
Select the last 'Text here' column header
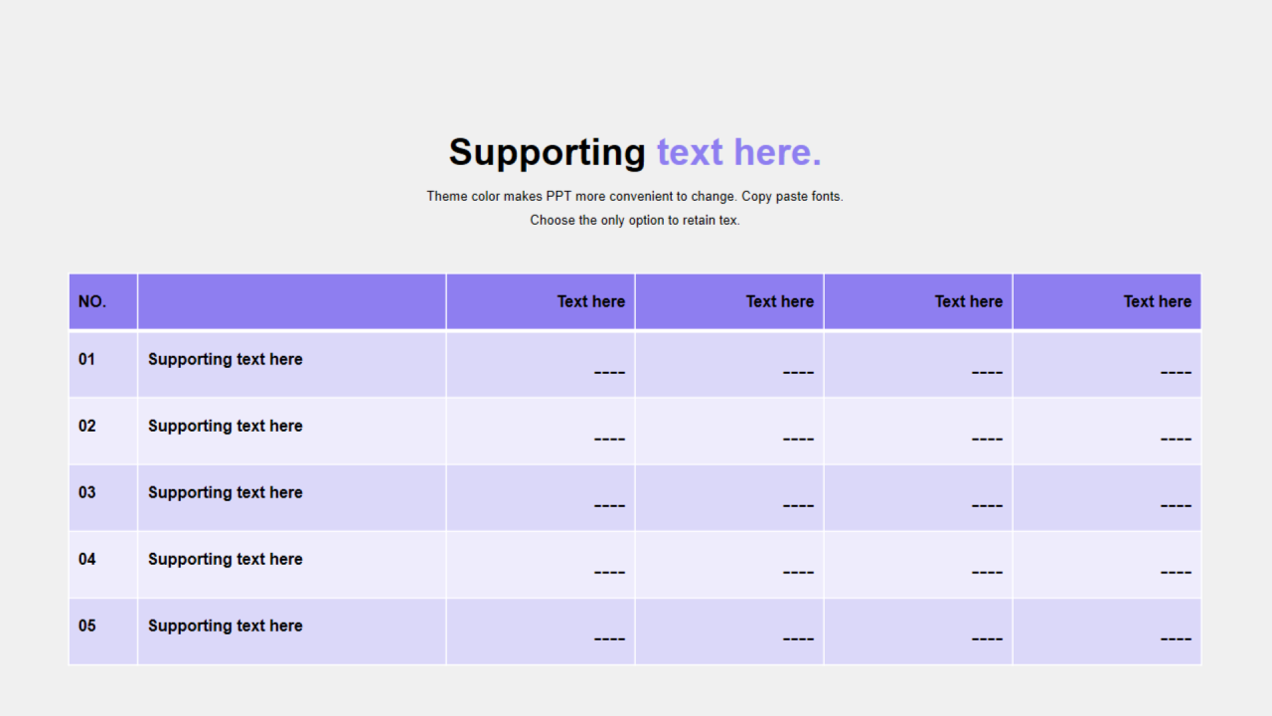point(1107,301)
